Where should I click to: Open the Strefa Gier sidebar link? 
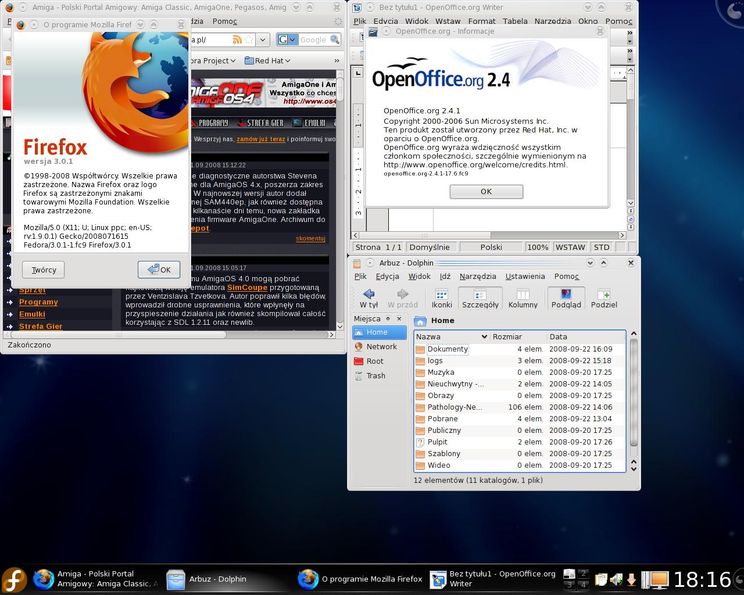point(41,326)
